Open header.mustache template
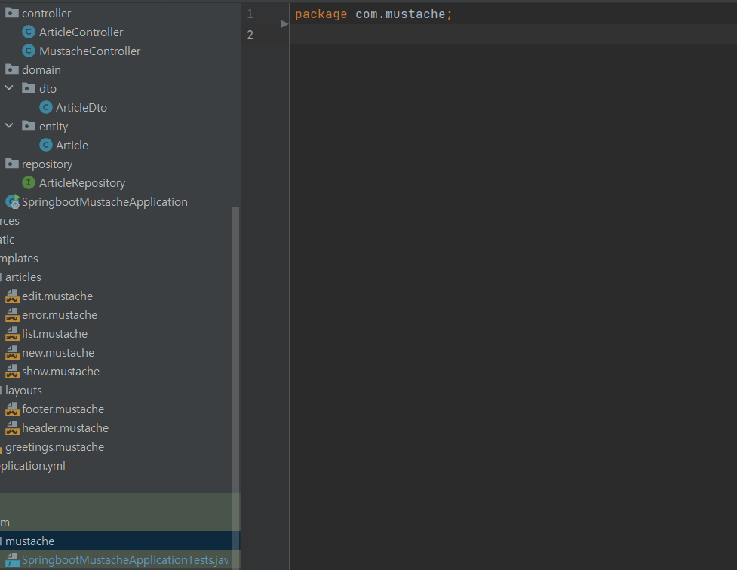Image resolution: width=737 pixels, height=570 pixels. click(x=66, y=428)
